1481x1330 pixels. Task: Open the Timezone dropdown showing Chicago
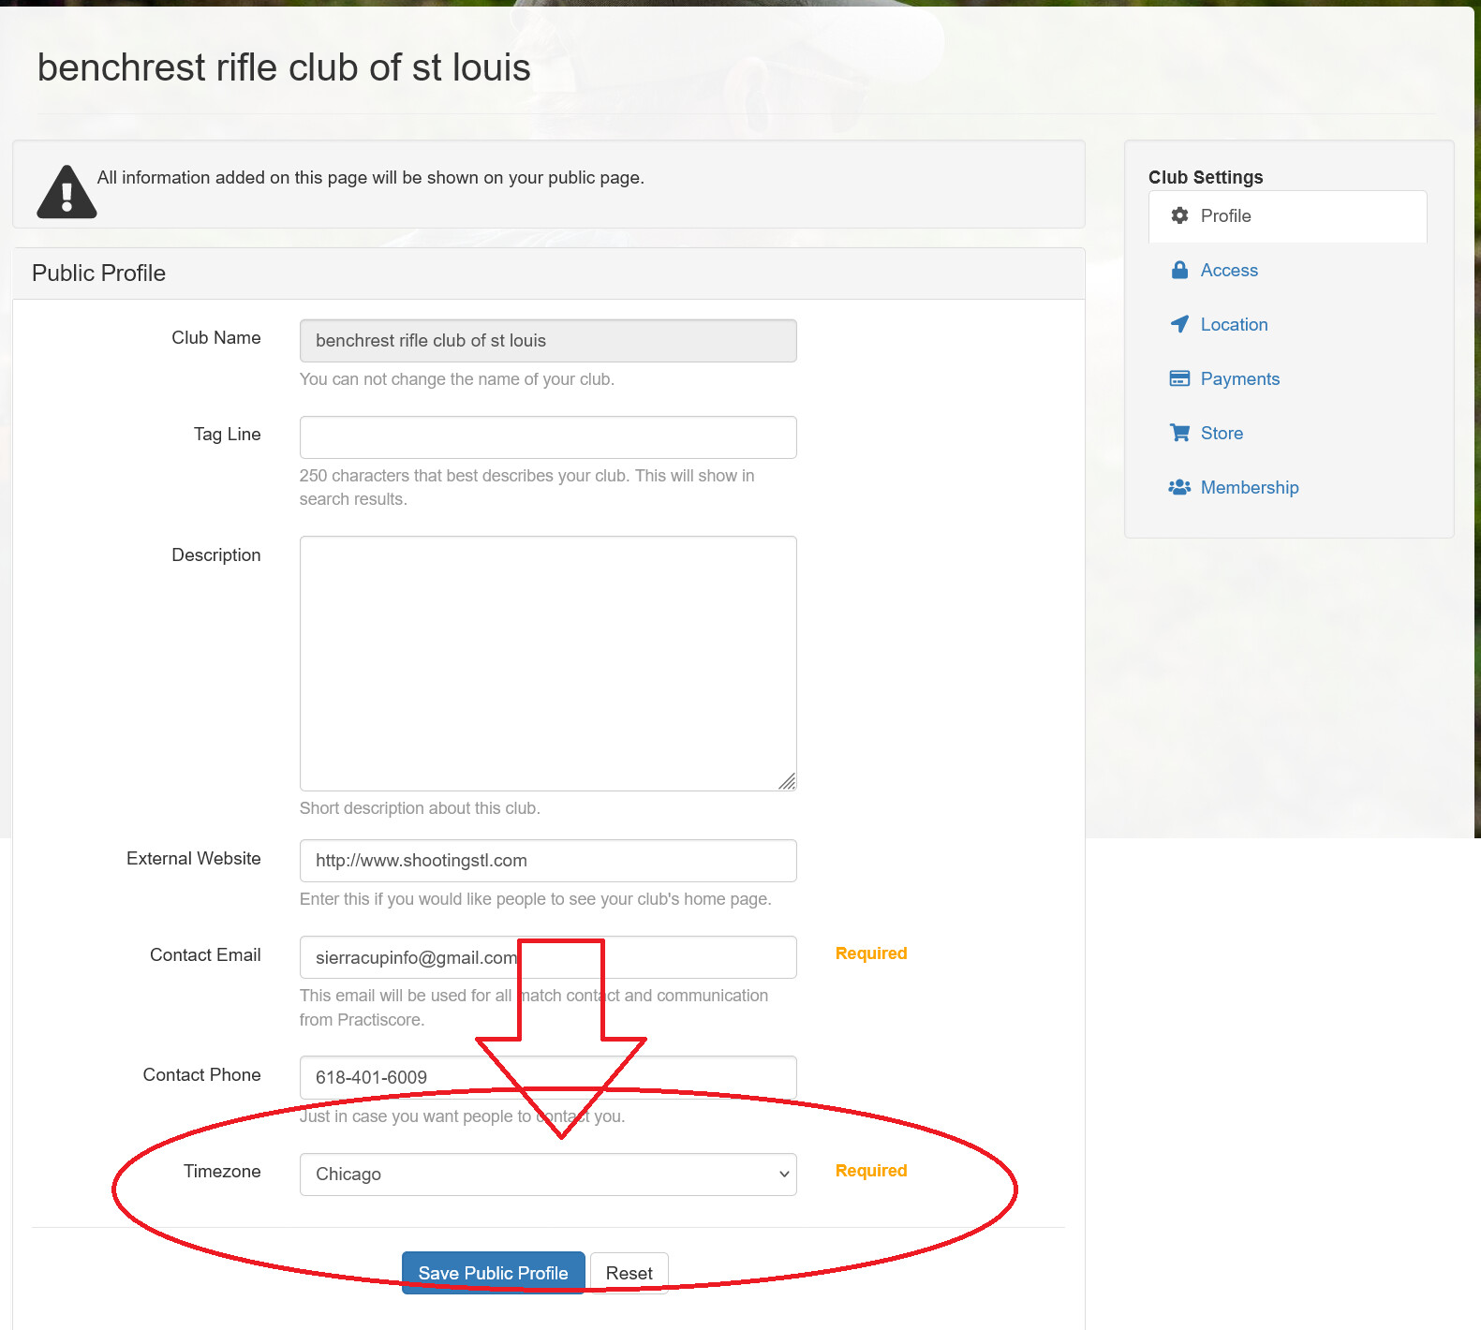tap(548, 1175)
